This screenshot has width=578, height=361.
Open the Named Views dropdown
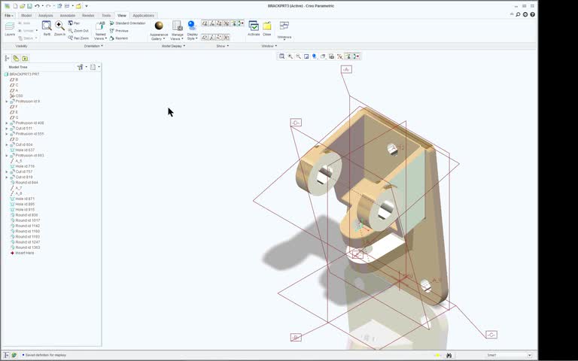100,36
